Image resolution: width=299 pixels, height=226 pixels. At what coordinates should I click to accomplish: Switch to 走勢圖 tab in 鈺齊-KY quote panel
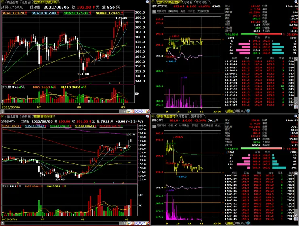188,2
